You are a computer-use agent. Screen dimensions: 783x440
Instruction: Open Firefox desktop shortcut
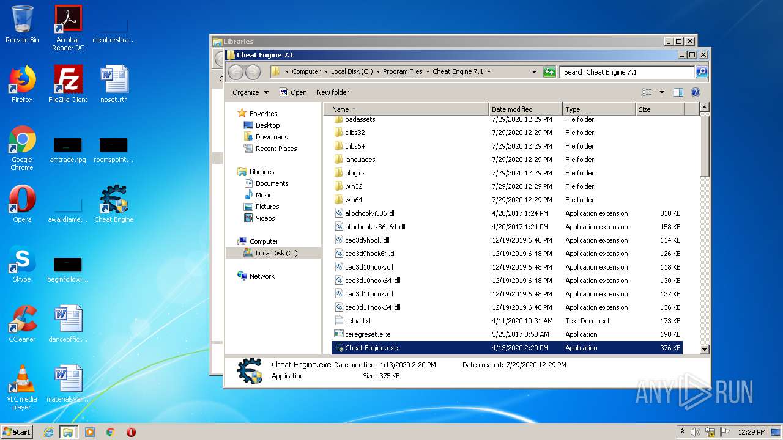(22, 84)
